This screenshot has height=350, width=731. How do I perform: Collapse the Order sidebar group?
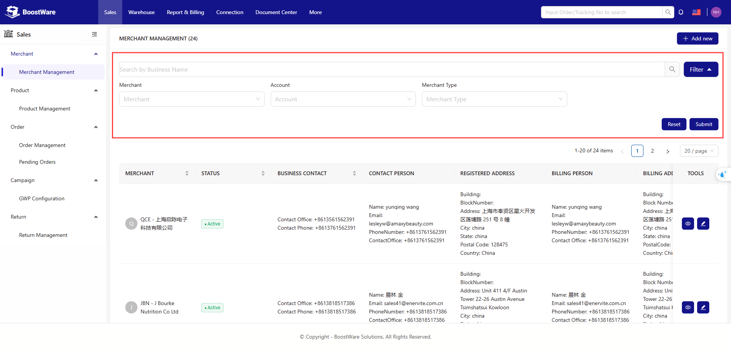(96, 127)
